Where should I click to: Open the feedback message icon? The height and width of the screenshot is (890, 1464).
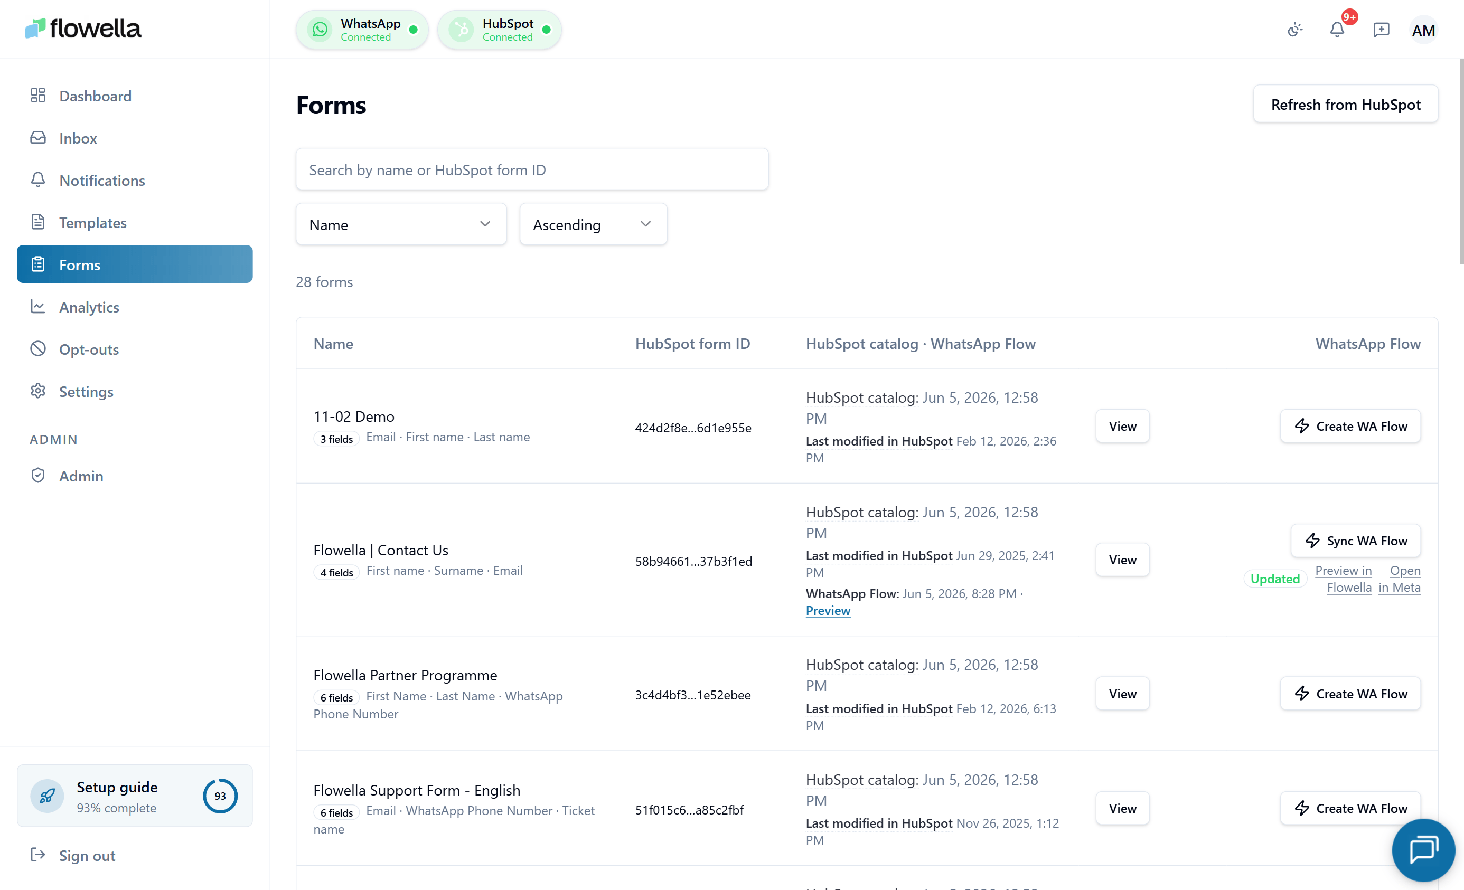click(x=1381, y=29)
